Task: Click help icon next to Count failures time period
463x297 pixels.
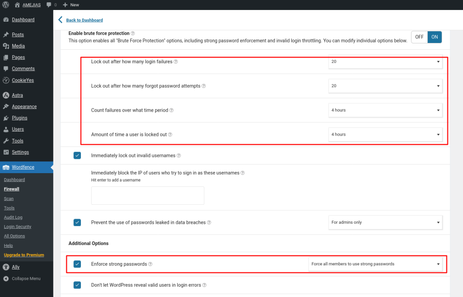Action: pyautogui.click(x=171, y=110)
